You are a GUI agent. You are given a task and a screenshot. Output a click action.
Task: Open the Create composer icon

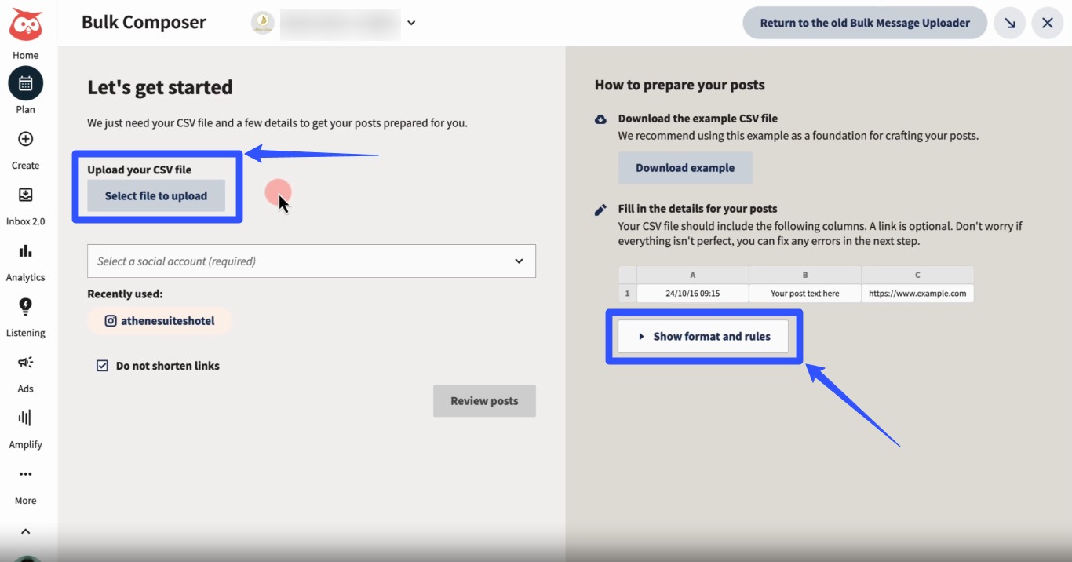[25, 139]
